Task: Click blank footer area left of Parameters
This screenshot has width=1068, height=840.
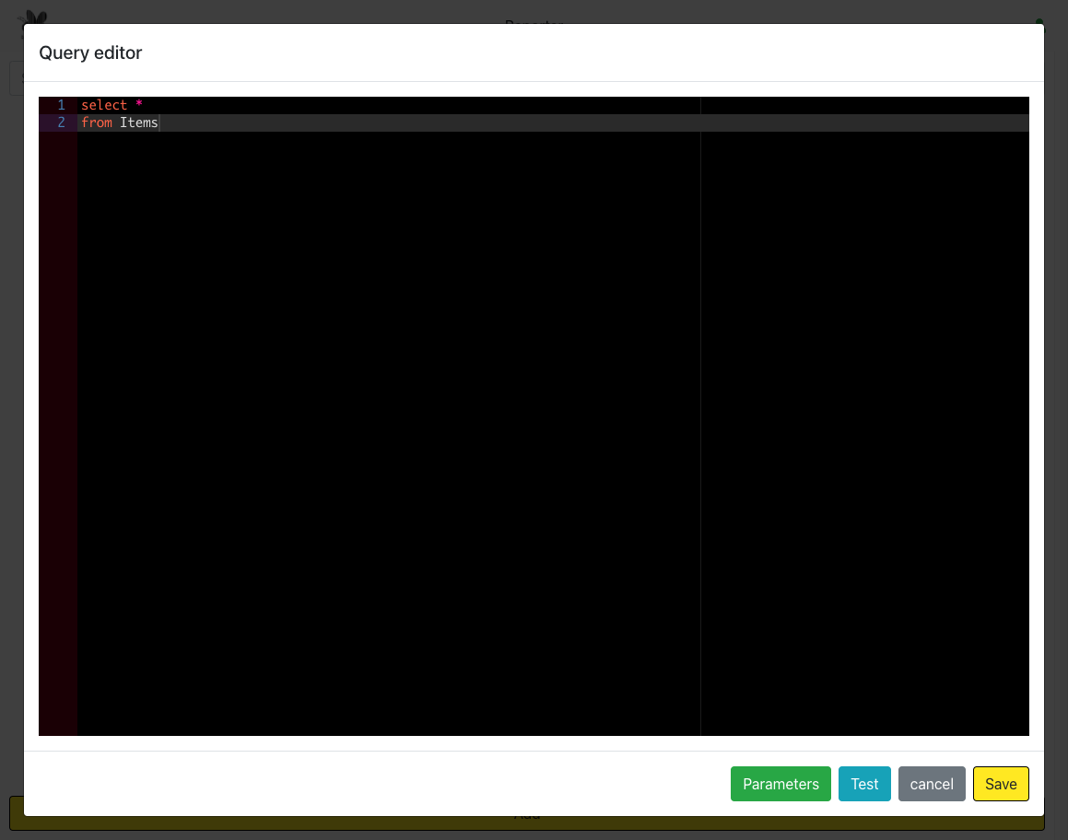Action: coord(369,784)
